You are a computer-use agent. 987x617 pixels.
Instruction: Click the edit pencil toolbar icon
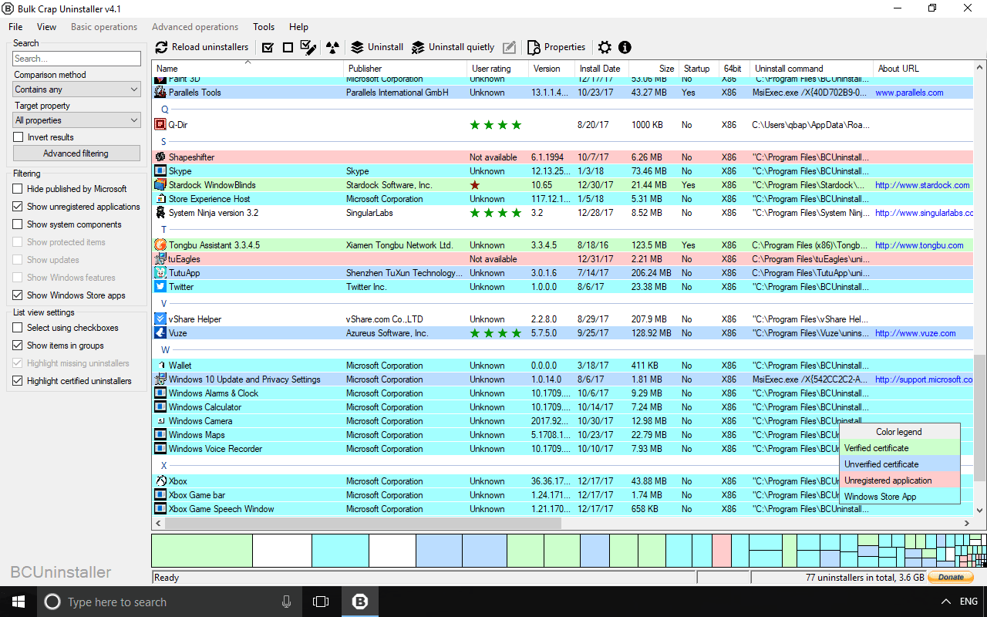pos(509,47)
